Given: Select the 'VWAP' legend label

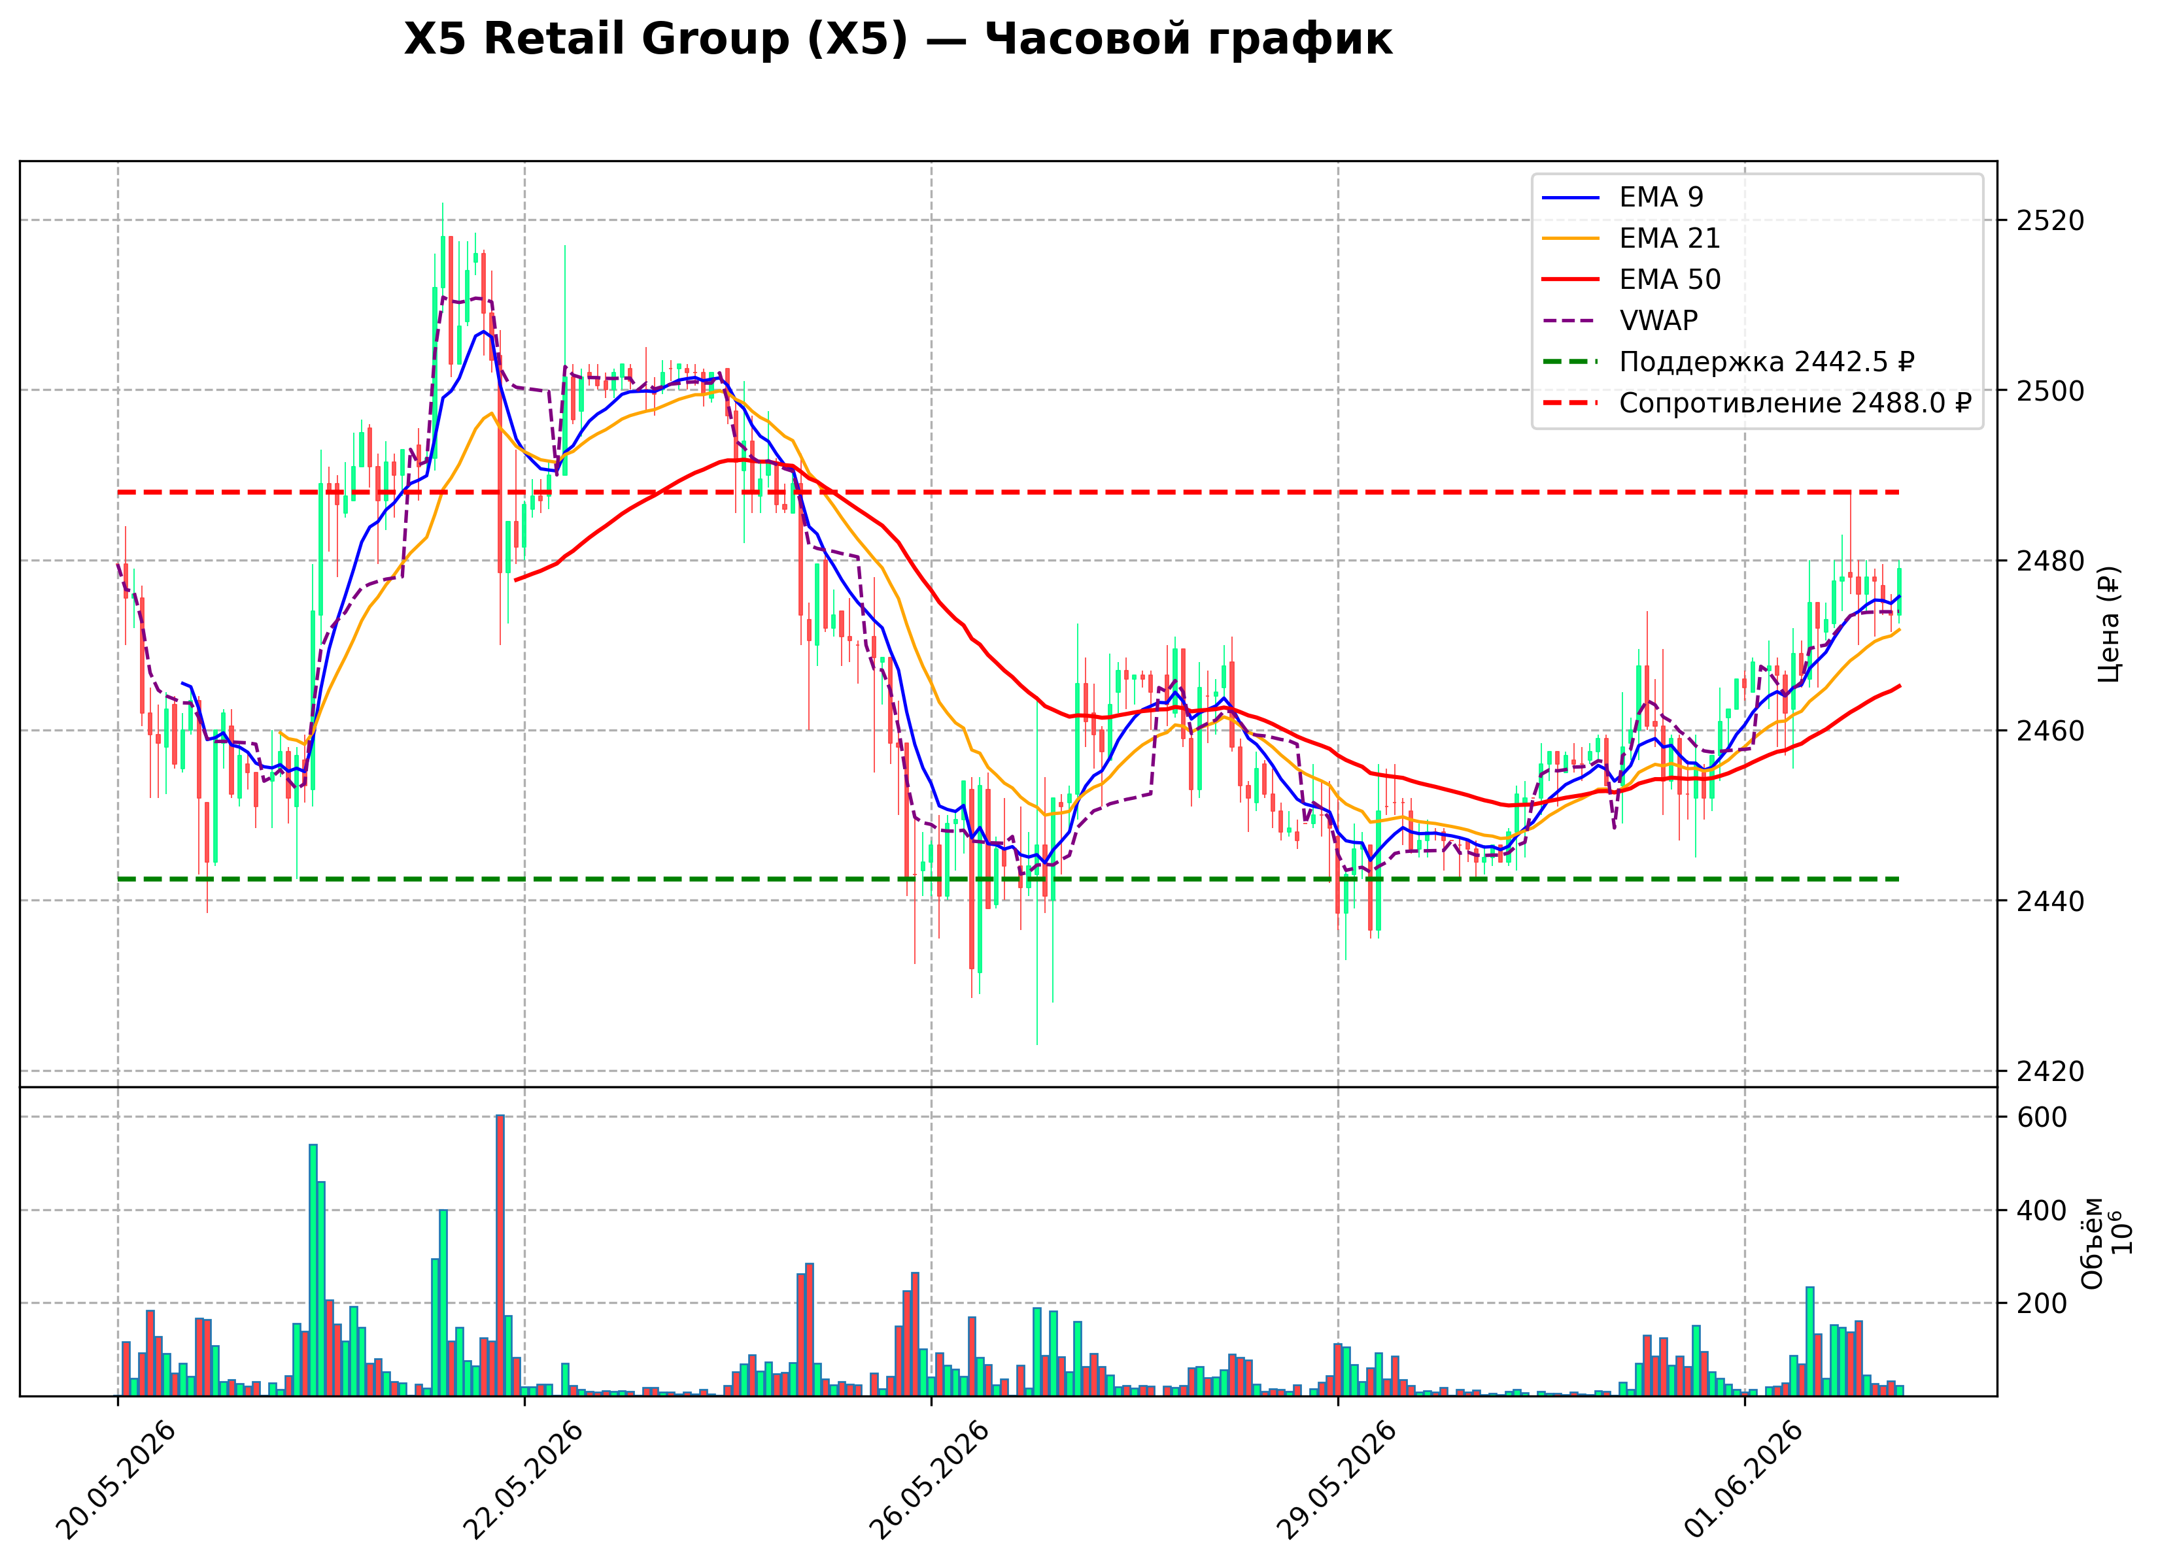Looking at the screenshot, I should click(1658, 320).
